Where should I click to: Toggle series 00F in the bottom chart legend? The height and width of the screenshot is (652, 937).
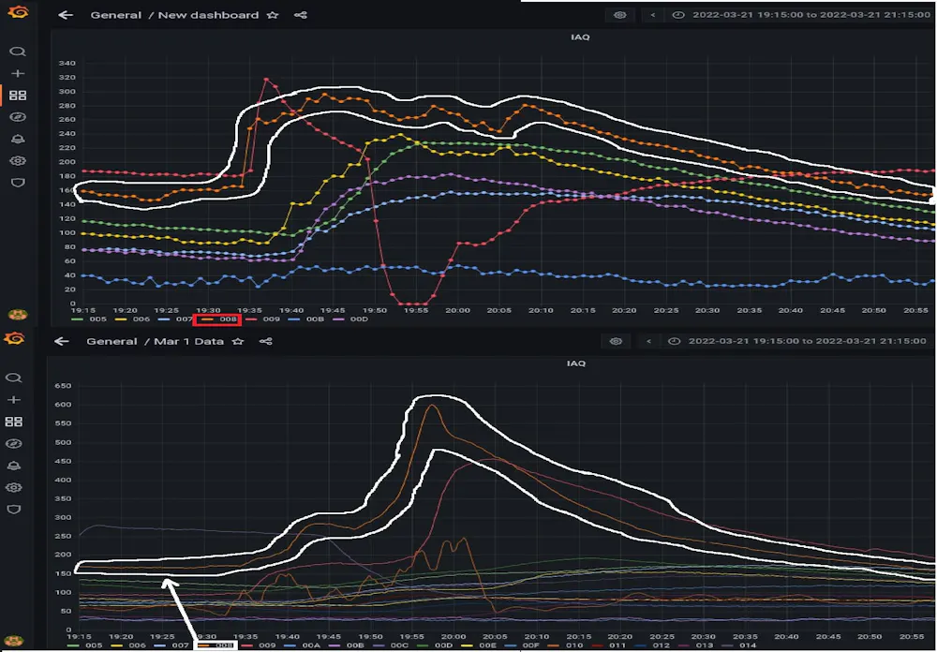coord(522,645)
